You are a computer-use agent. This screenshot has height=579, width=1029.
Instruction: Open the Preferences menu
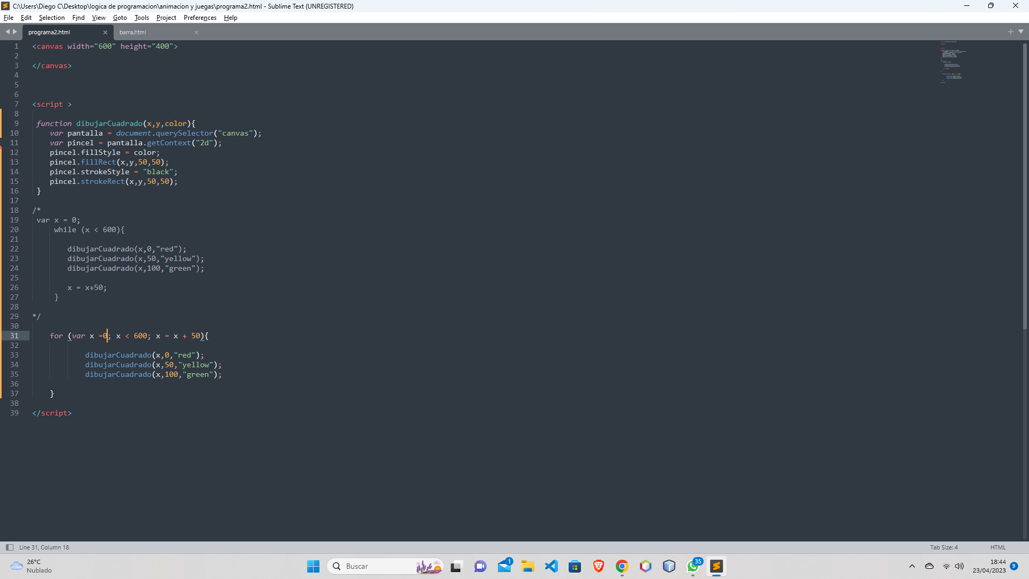(x=200, y=18)
